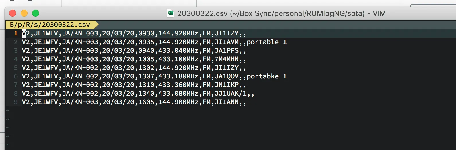This screenshot has width=456, height=150.
Task: Place cursor on callsign JI1AVM
Action: tap(227, 42)
